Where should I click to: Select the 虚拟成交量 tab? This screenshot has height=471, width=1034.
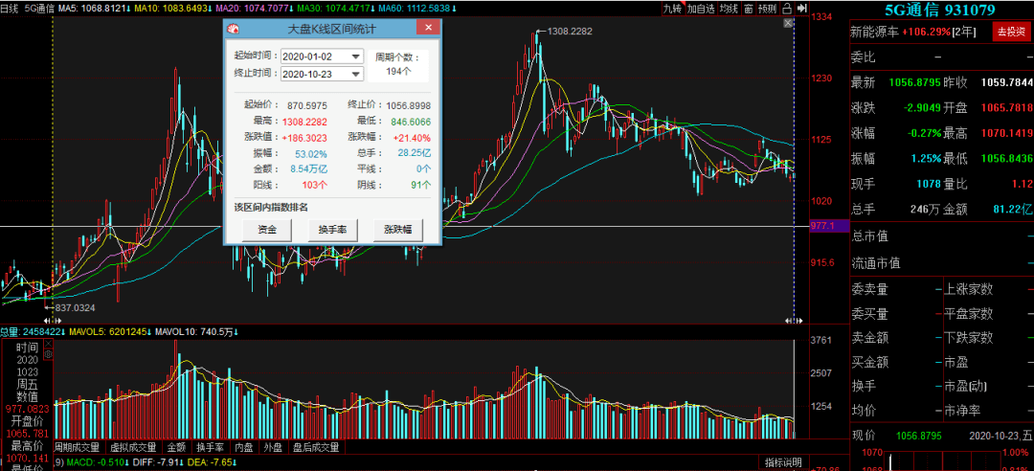pos(134,447)
